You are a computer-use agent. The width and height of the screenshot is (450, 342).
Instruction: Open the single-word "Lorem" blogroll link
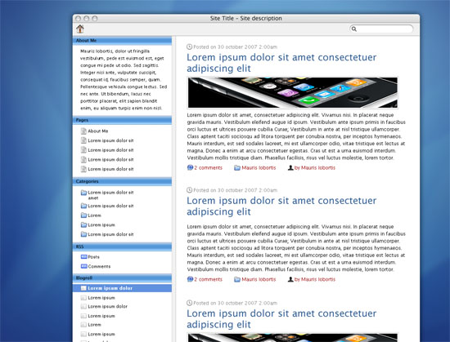[94, 325]
